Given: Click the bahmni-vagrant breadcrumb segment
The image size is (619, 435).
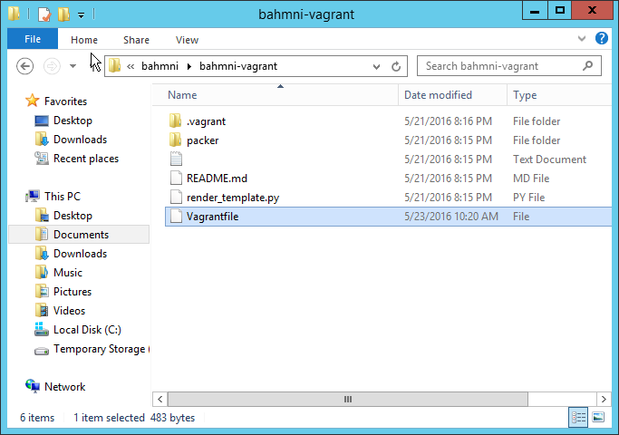Looking at the screenshot, I should click(238, 66).
